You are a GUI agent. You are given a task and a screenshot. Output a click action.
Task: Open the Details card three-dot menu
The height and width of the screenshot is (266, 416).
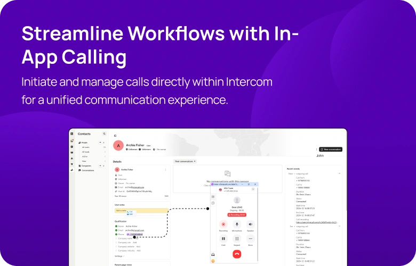165,170
